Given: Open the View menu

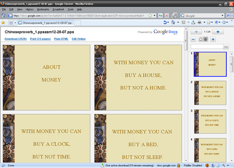Looking at the screenshot, I should (19, 9).
